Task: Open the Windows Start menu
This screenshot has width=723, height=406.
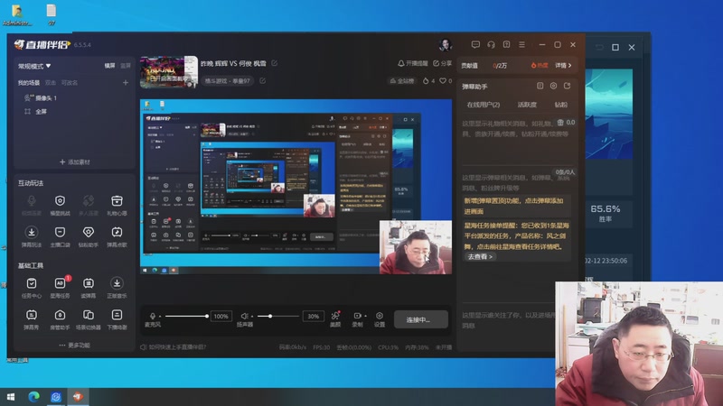Action: click(x=11, y=397)
